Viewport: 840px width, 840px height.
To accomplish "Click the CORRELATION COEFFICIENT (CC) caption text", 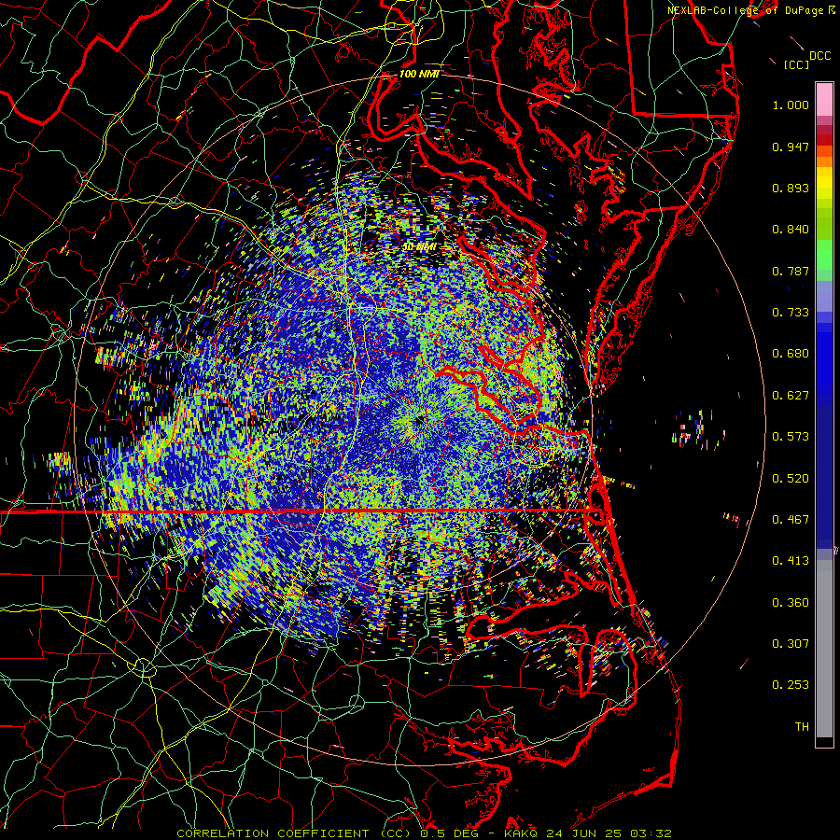I will click(294, 833).
